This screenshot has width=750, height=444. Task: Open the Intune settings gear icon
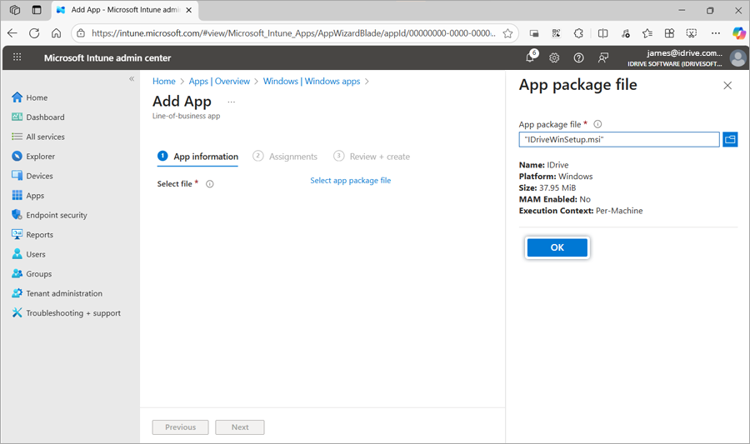point(554,58)
